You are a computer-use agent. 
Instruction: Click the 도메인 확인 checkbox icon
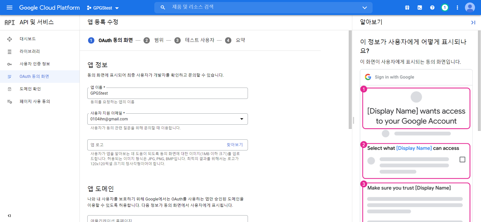pos(10,89)
